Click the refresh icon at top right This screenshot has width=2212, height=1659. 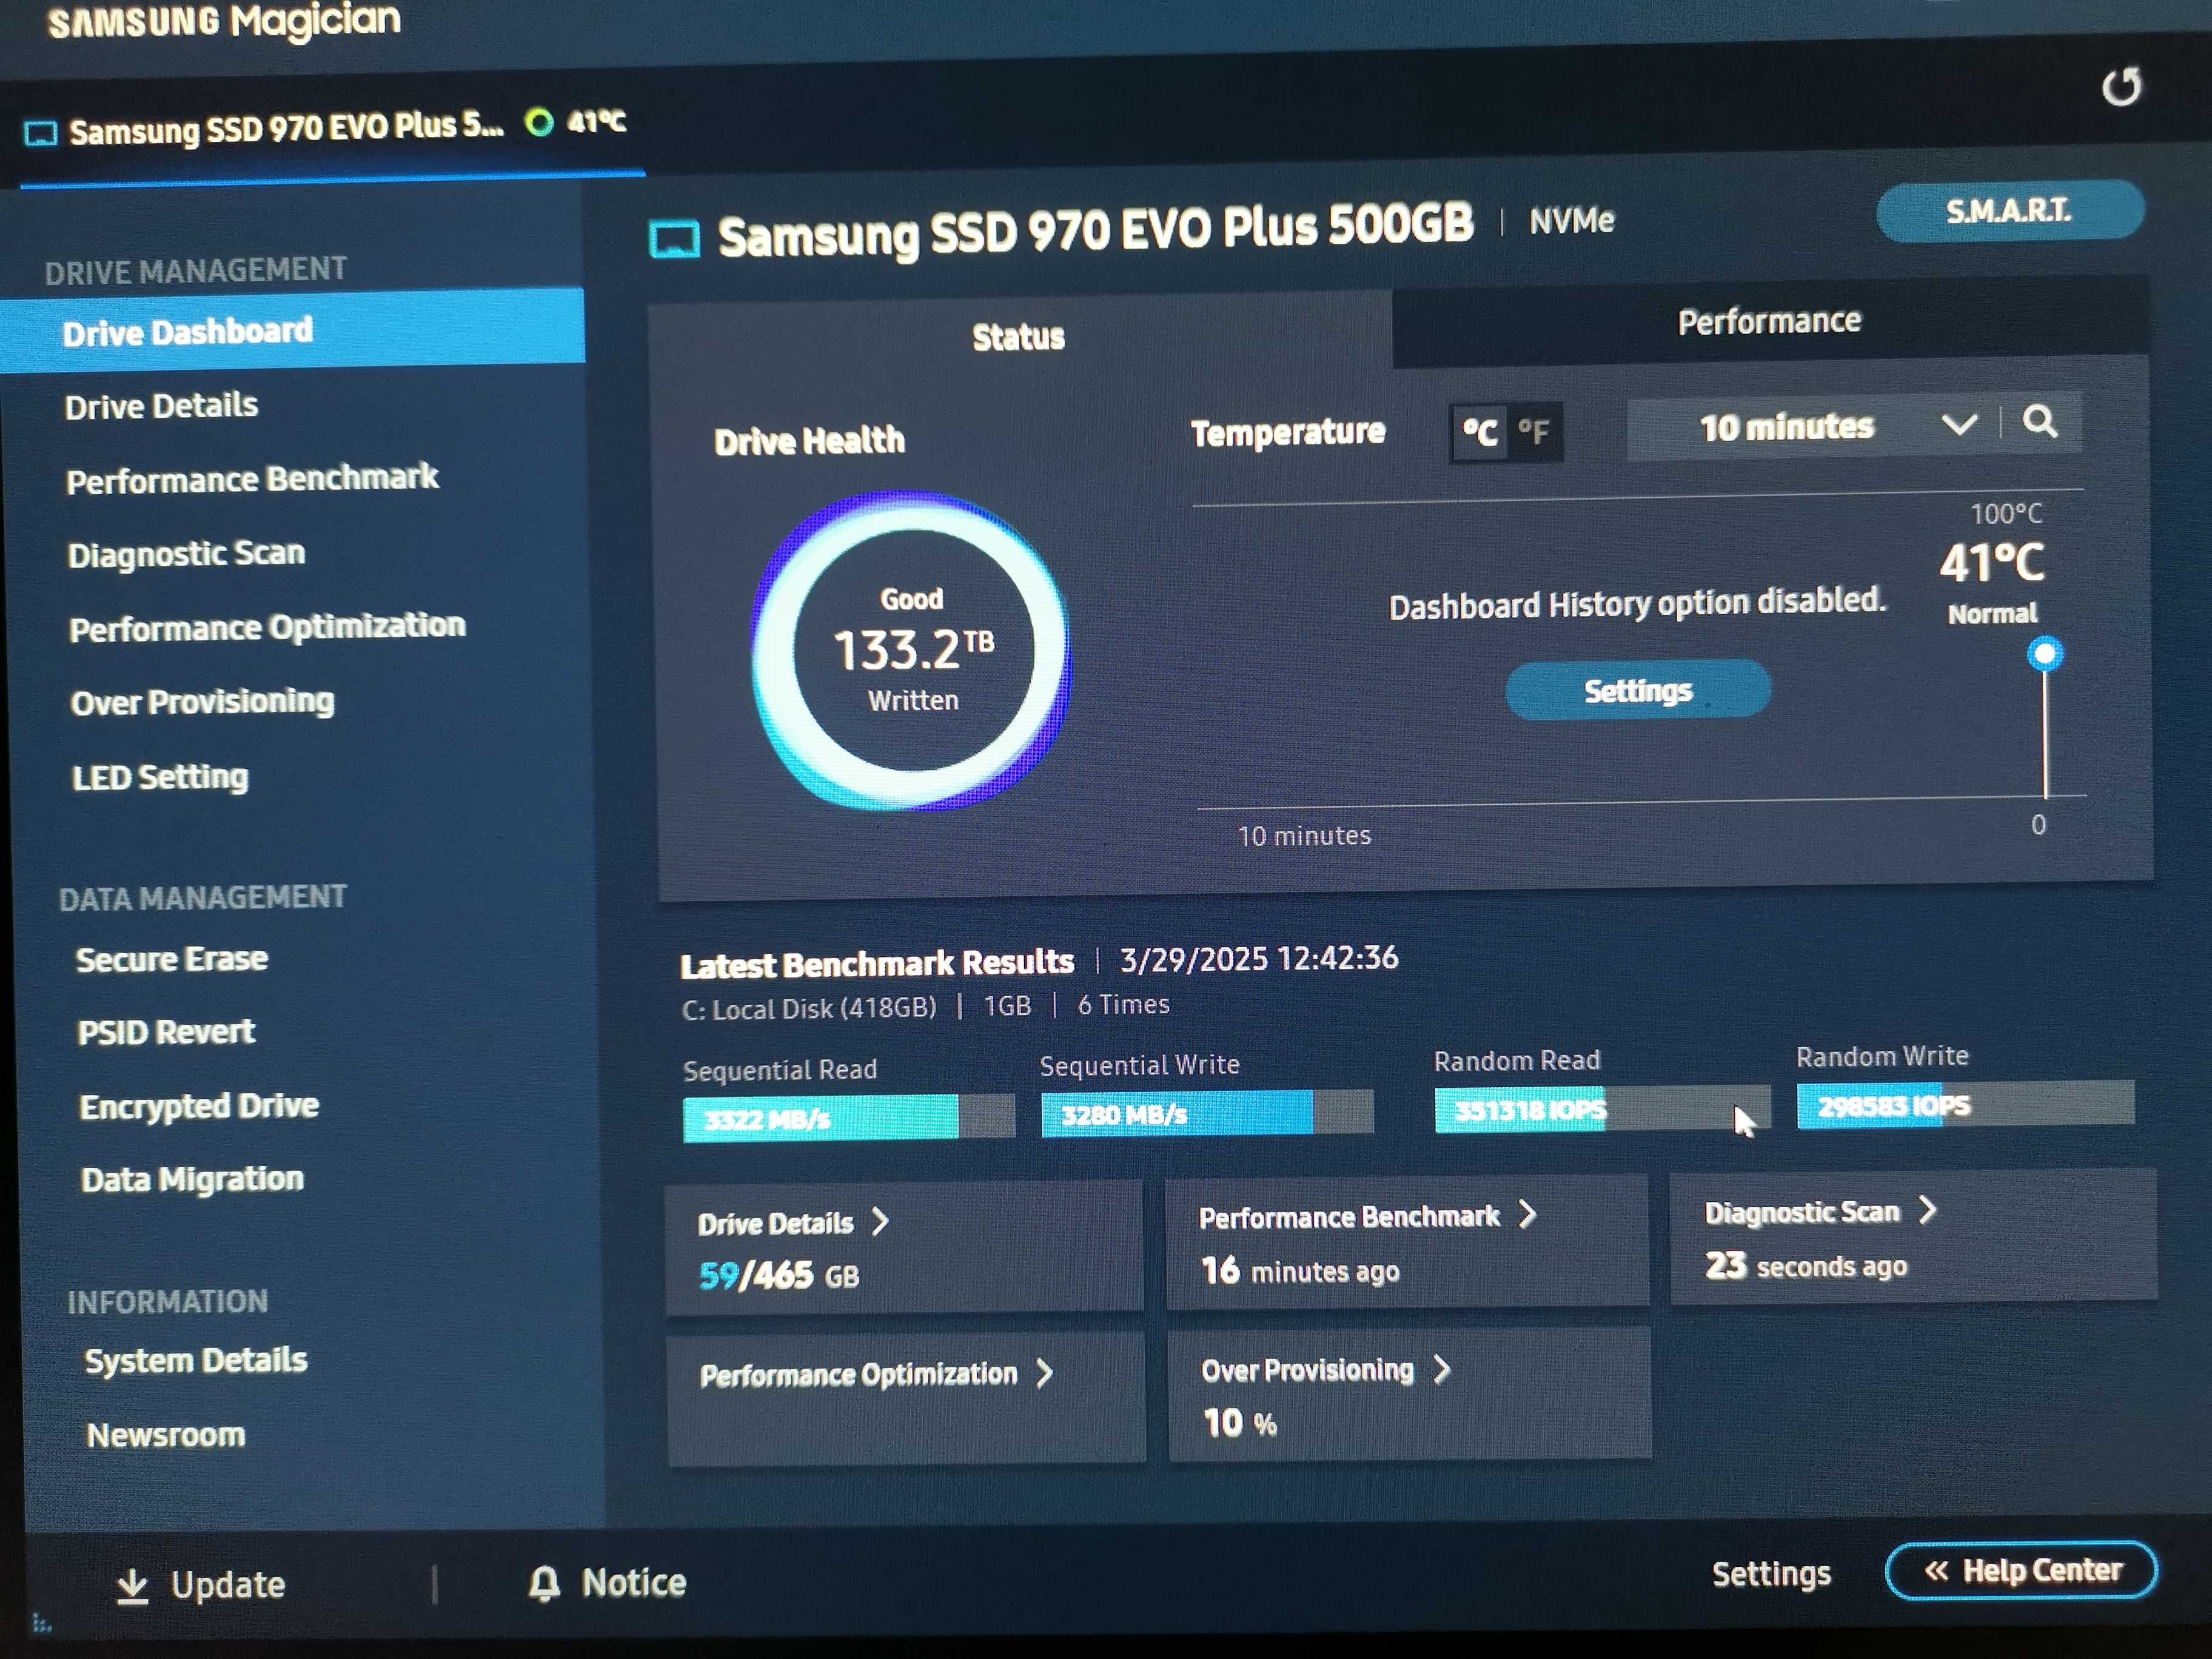(x=2122, y=87)
